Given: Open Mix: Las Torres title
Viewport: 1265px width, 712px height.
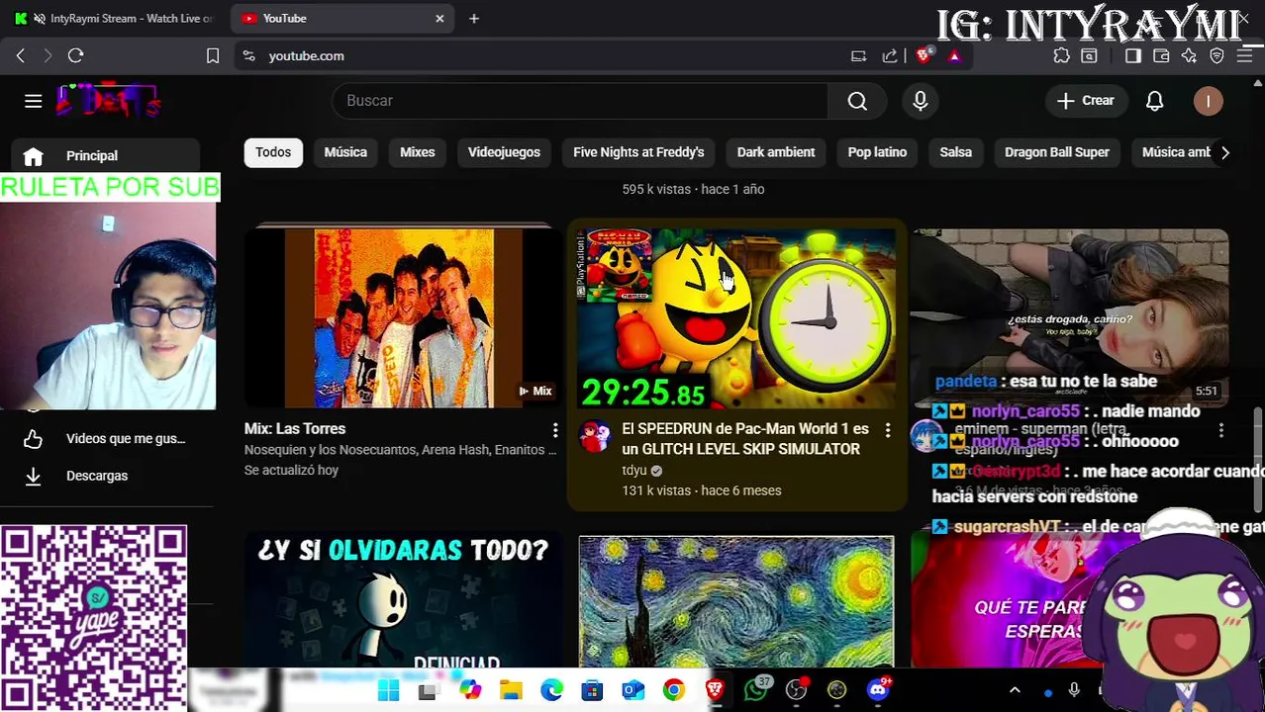Looking at the screenshot, I should [295, 429].
